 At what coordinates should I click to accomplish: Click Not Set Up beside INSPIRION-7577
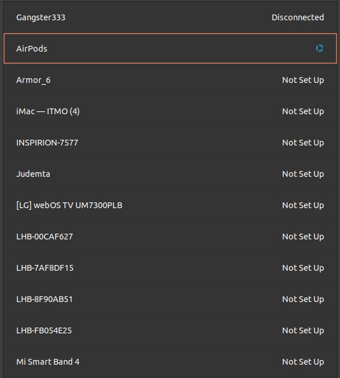[303, 143]
